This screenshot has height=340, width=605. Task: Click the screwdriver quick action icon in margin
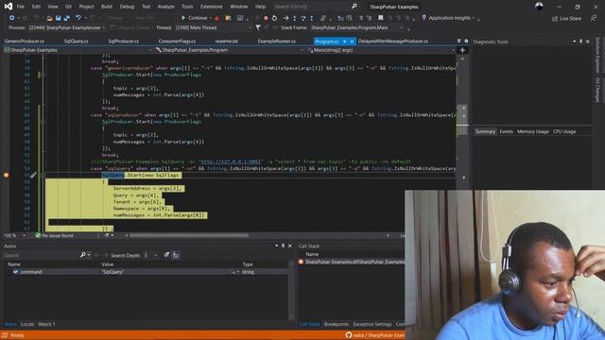[x=33, y=176]
